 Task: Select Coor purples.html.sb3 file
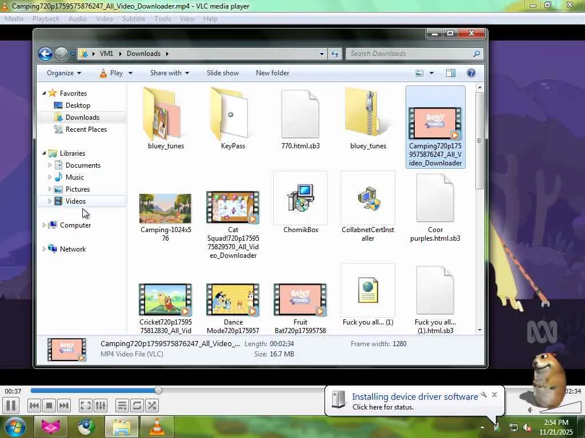click(x=435, y=198)
